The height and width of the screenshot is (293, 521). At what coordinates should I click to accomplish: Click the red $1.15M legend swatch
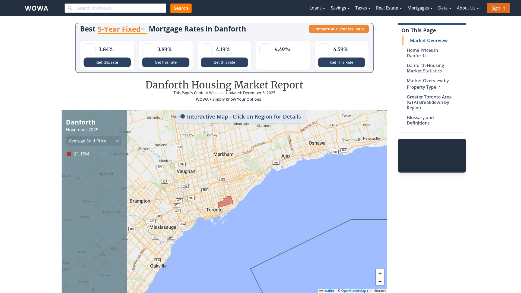pyautogui.click(x=69, y=154)
